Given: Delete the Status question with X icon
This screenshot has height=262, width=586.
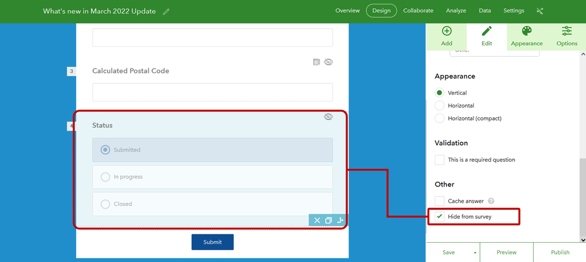Looking at the screenshot, I should click(x=317, y=220).
